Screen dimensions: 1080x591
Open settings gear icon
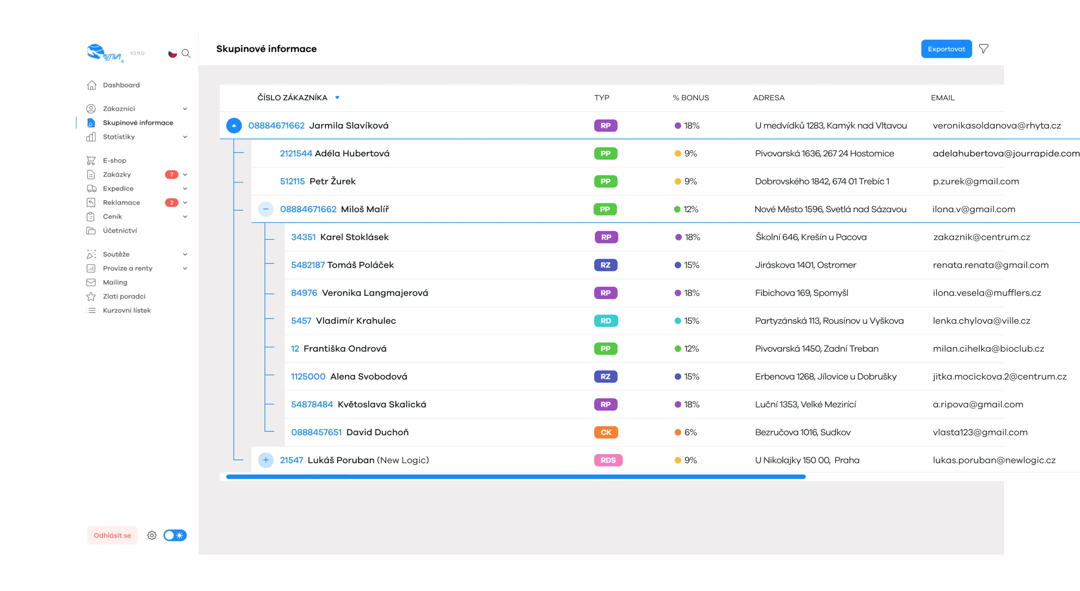click(x=152, y=535)
